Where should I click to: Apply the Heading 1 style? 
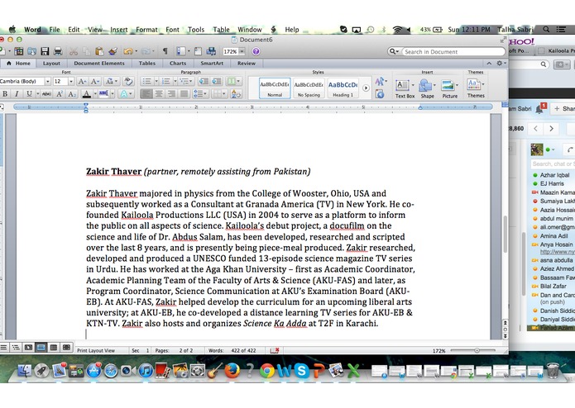point(343,88)
